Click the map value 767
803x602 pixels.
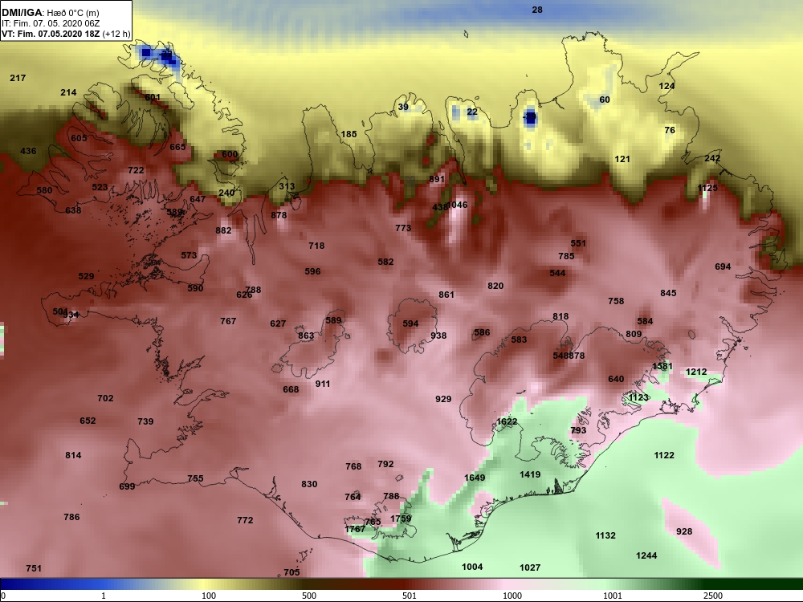[x=228, y=321]
